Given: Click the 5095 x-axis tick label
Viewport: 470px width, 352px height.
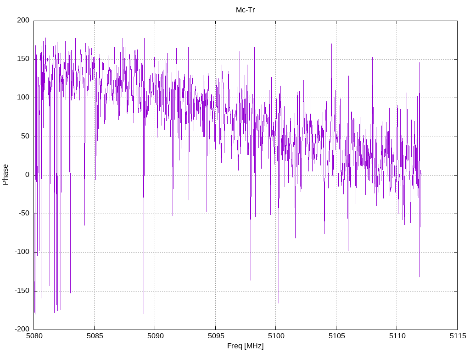Looking at the screenshot, I should 216,336.
